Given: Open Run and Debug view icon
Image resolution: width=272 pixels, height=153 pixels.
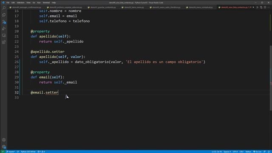Looking at the screenshot, I should (4, 28).
